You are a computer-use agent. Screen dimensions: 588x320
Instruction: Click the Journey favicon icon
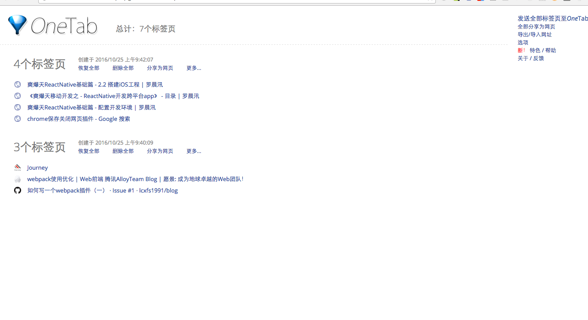[18, 167]
